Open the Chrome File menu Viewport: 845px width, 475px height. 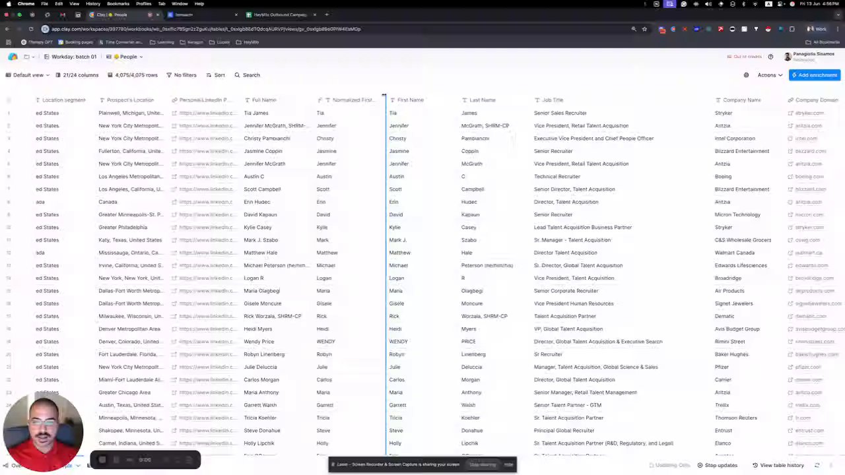pyautogui.click(x=44, y=4)
